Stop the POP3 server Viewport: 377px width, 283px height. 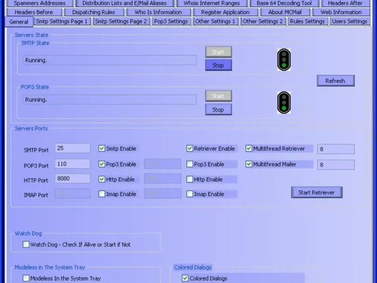click(x=218, y=109)
